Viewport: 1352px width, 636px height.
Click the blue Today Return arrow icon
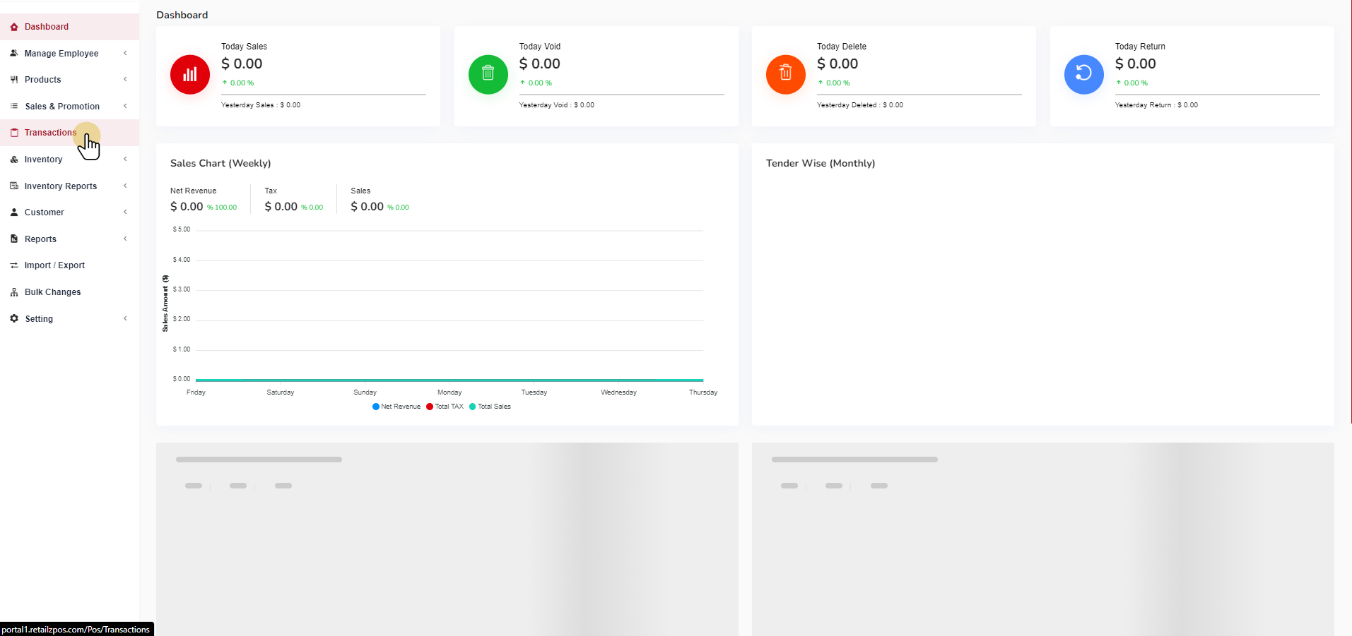(1083, 74)
